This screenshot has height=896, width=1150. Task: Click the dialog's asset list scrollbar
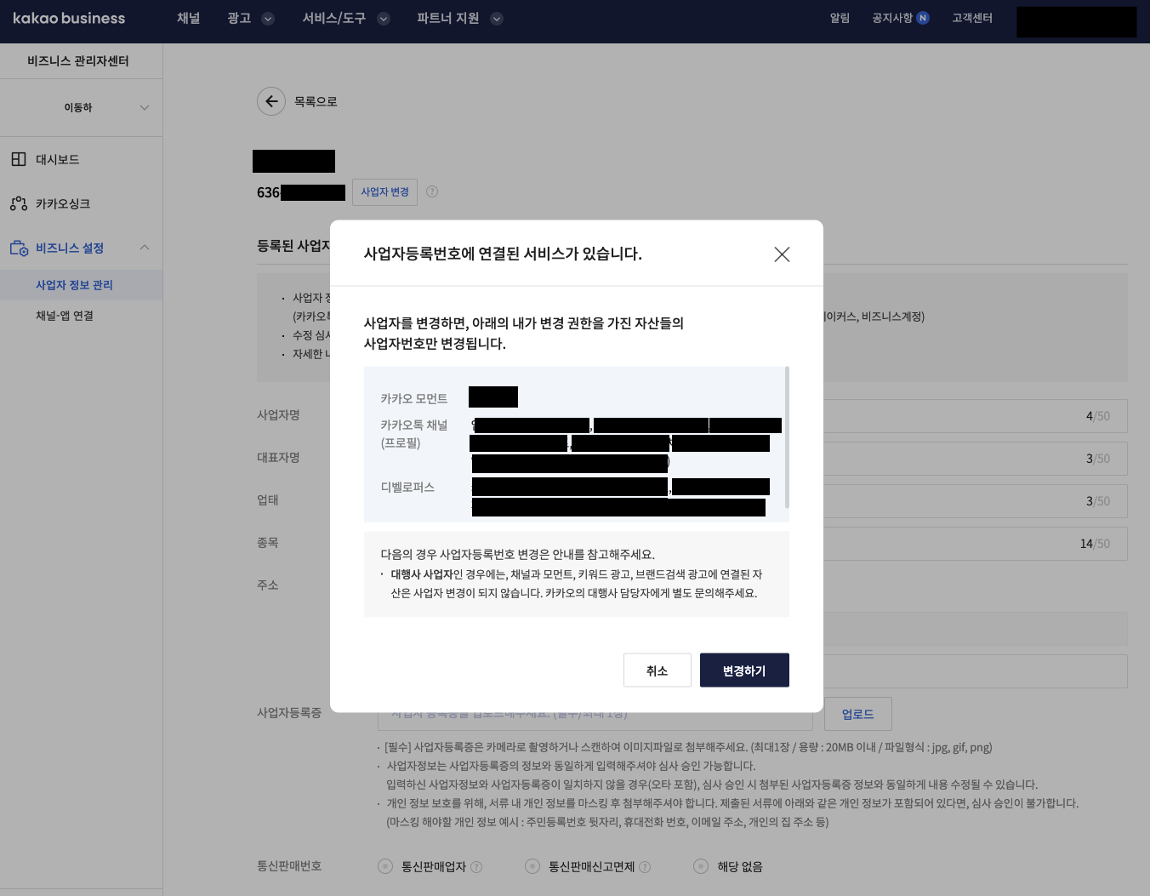(x=787, y=437)
